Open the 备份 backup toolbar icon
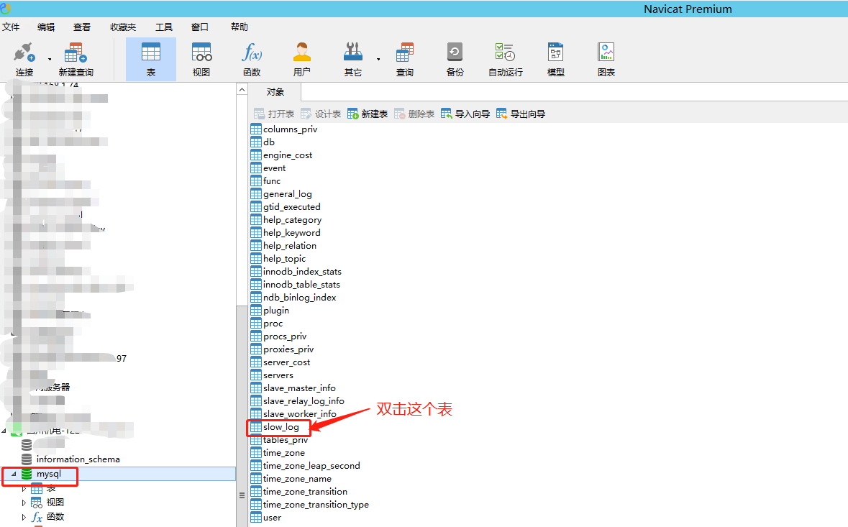This screenshot has height=527, width=848. tap(455, 60)
